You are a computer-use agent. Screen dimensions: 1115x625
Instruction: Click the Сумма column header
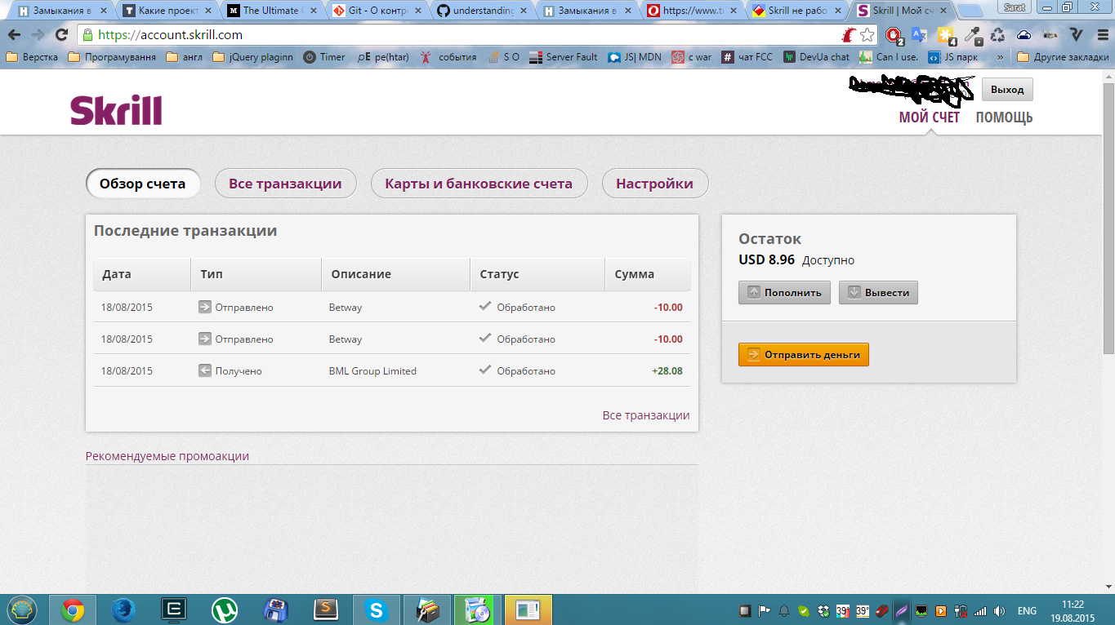coord(648,274)
